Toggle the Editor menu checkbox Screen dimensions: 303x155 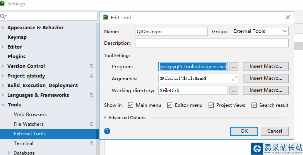point(170,105)
